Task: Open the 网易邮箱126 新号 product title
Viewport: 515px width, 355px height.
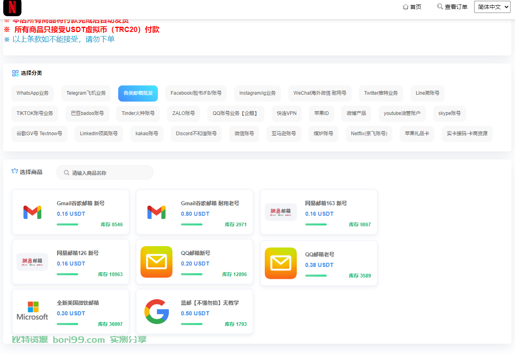Action: [78, 253]
